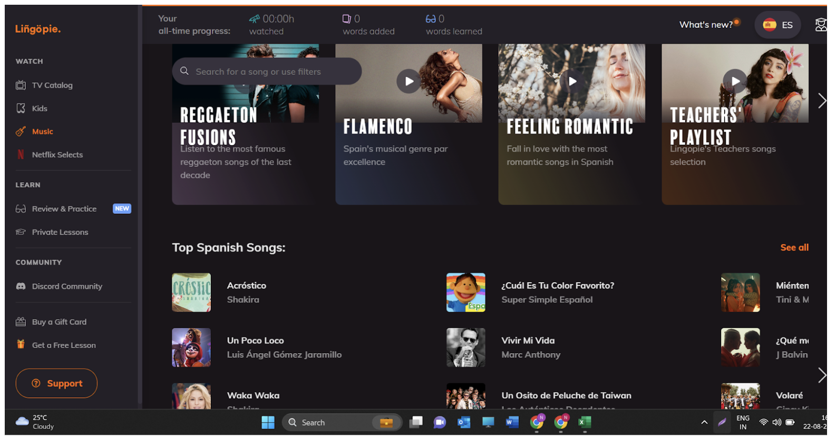
Task: Click the Get a Free Lesson gift icon
Action: point(21,344)
